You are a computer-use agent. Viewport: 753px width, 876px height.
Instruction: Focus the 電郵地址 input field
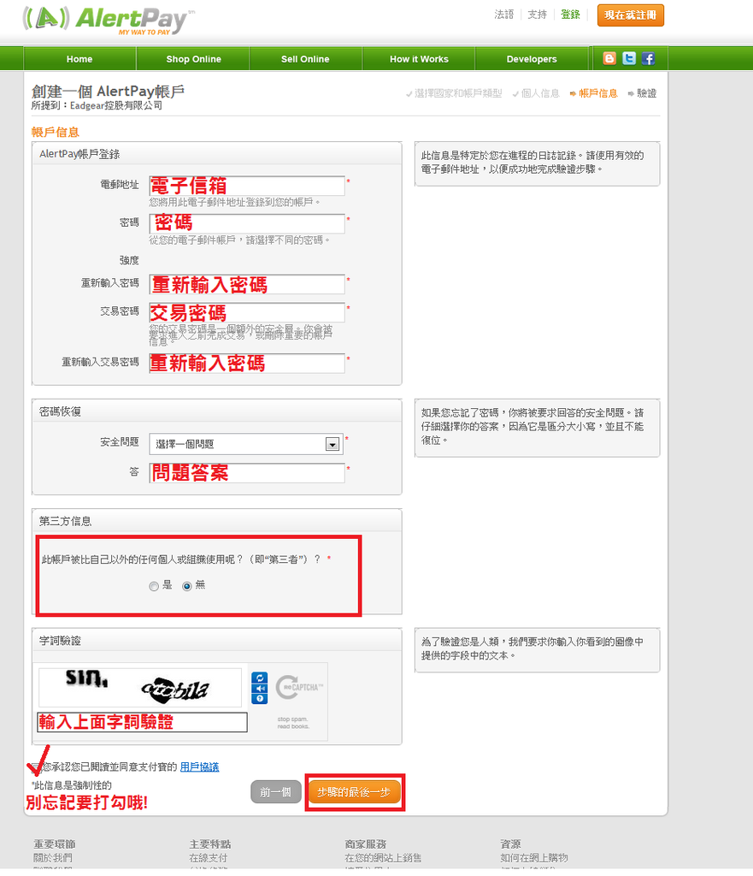point(247,186)
